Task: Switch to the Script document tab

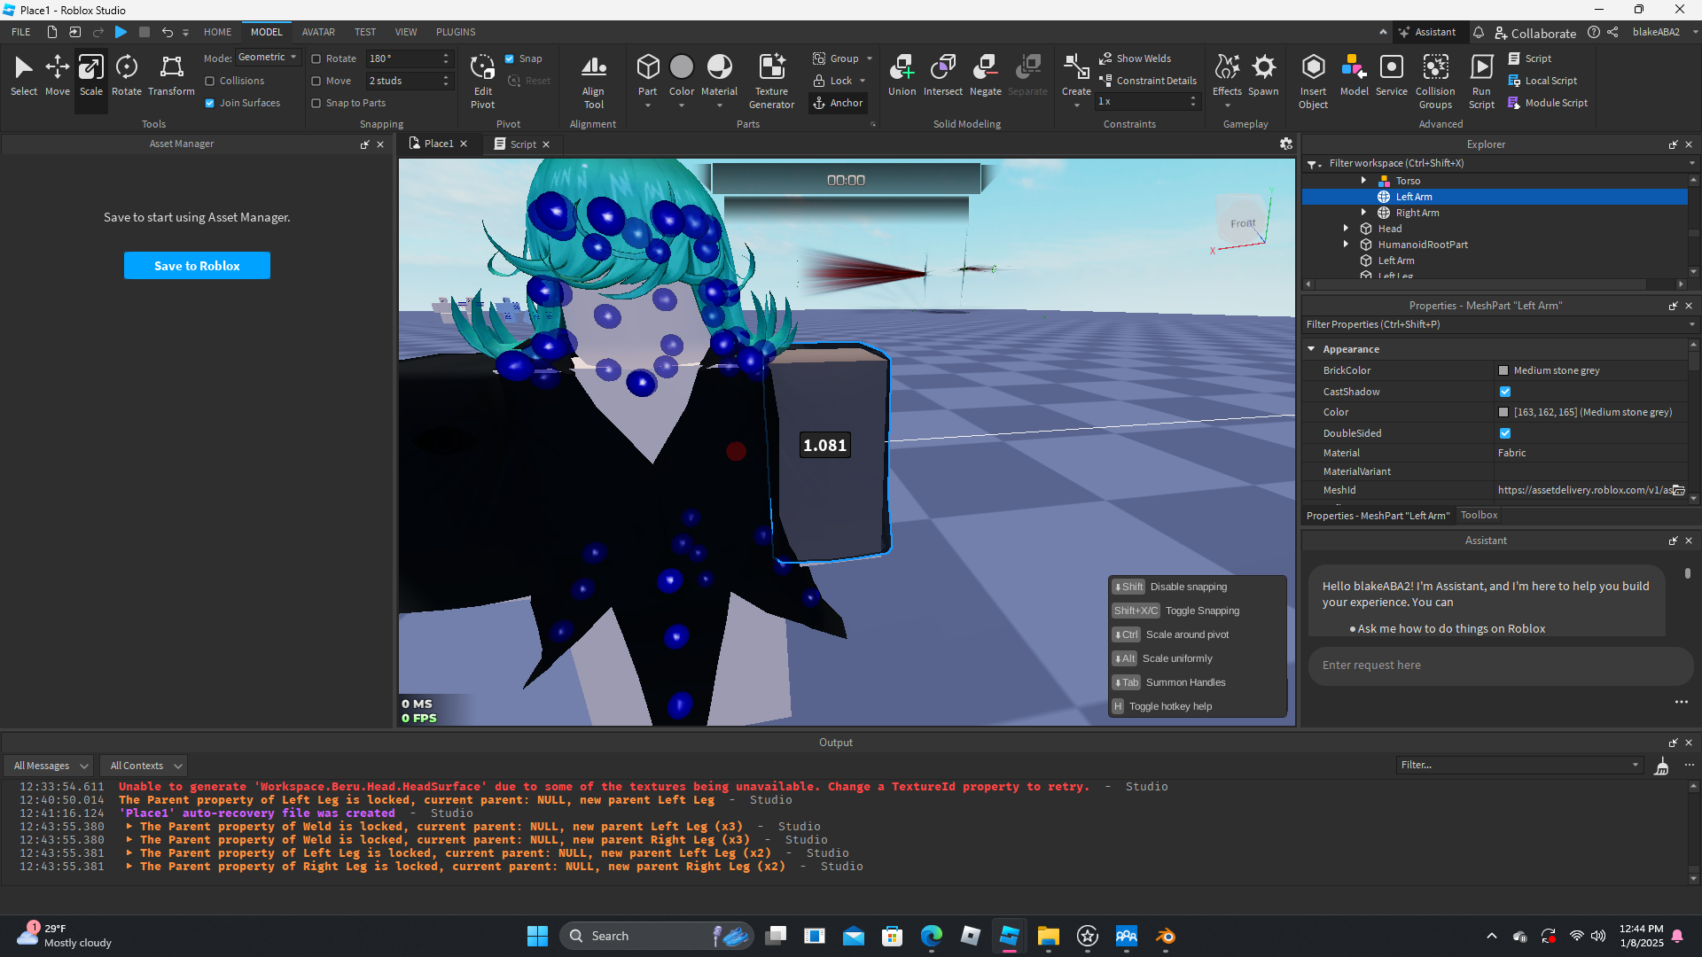Action: (x=522, y=144)
